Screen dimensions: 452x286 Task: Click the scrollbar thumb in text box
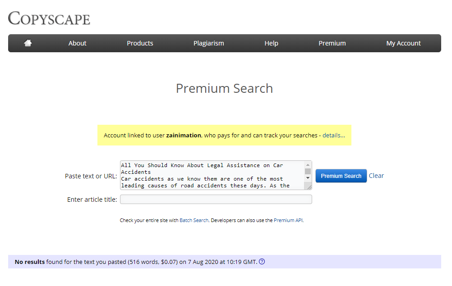pos(308,171)
